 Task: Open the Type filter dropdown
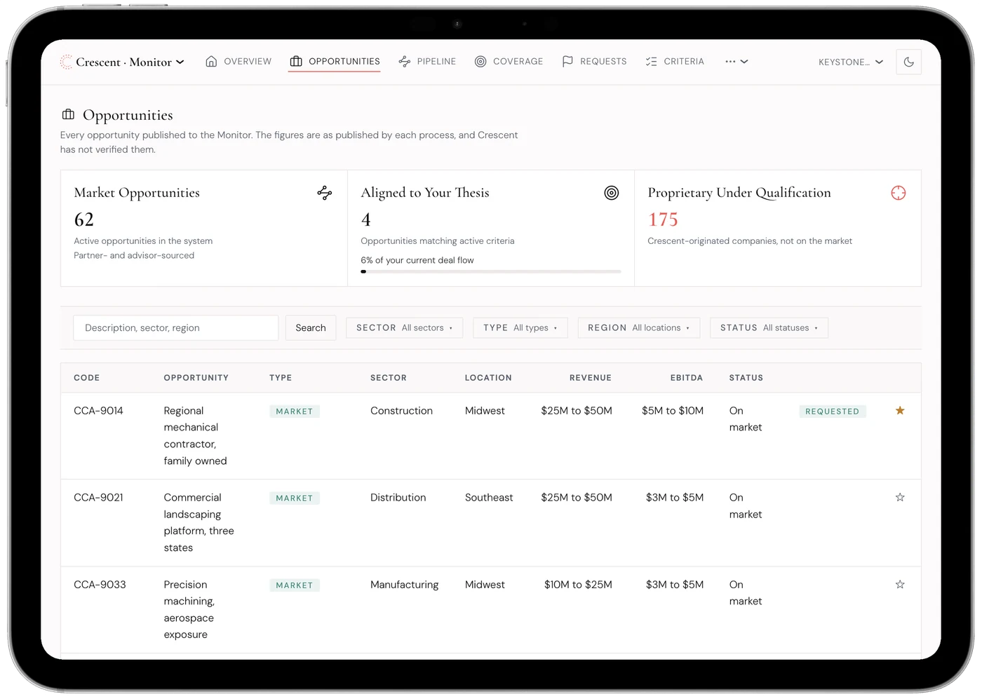tap(520, 328)
